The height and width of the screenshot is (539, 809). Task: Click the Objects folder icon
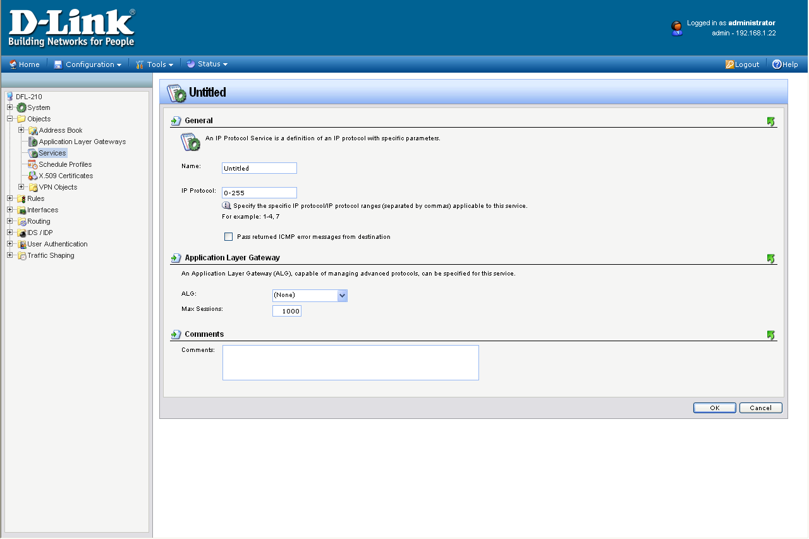[21, 119]
